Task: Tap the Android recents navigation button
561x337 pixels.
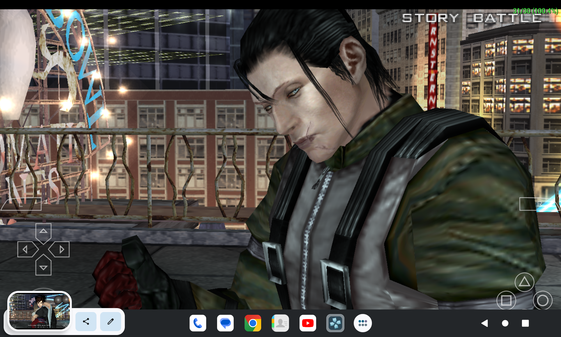Action: (525, 323)
